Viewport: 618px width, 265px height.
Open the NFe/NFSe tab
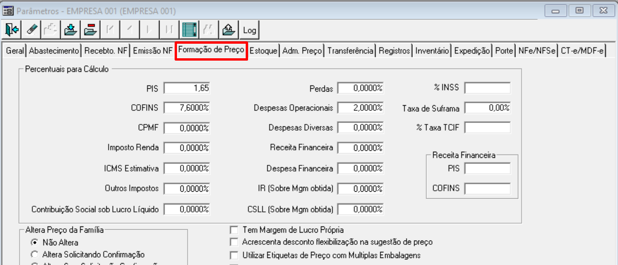[x=537, y=51]
